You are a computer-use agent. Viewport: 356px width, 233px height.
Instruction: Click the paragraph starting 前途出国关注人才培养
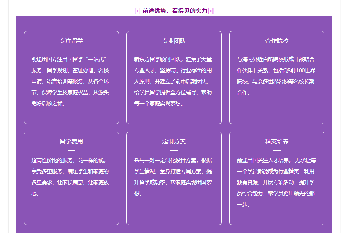277,182
